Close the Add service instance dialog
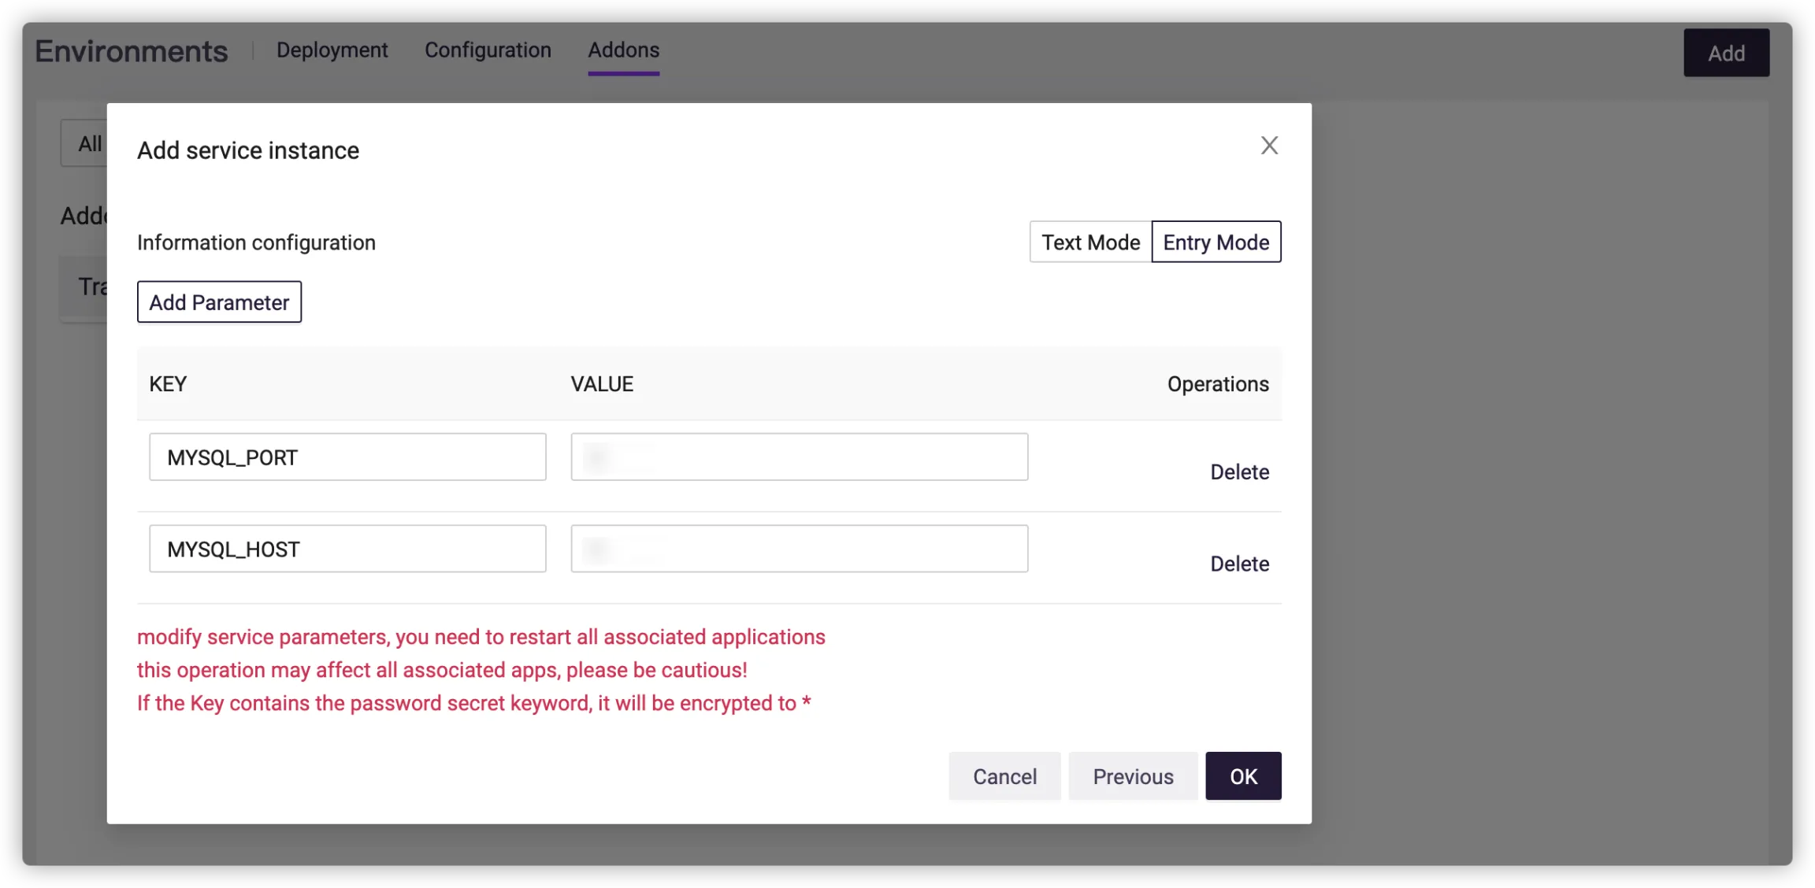The image size is (1815, 888). click(x=1268, y=146)
